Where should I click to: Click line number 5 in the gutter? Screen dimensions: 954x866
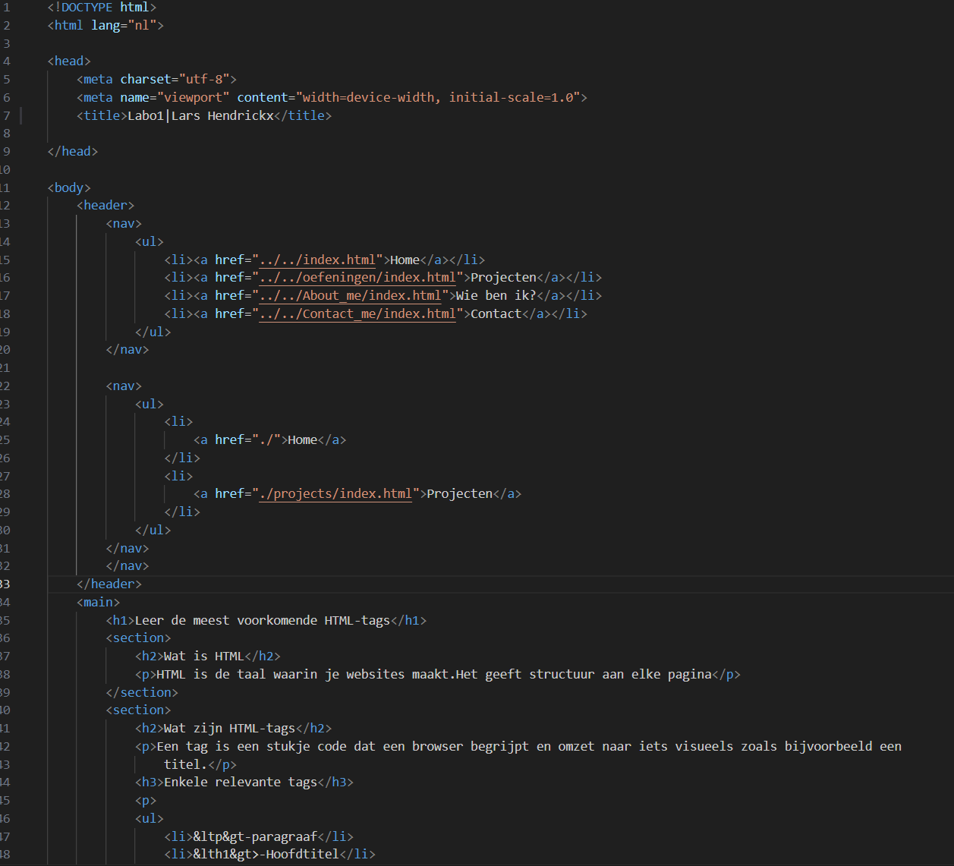pos(7,80)
